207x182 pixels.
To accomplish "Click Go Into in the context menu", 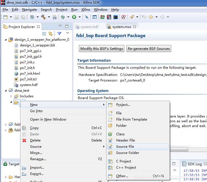I will pyautogui.click(x=64, y=111).
